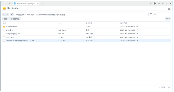The width and height of the screenshot is (174, 92).
Task: Go forward in browser history
Action: 7,3
